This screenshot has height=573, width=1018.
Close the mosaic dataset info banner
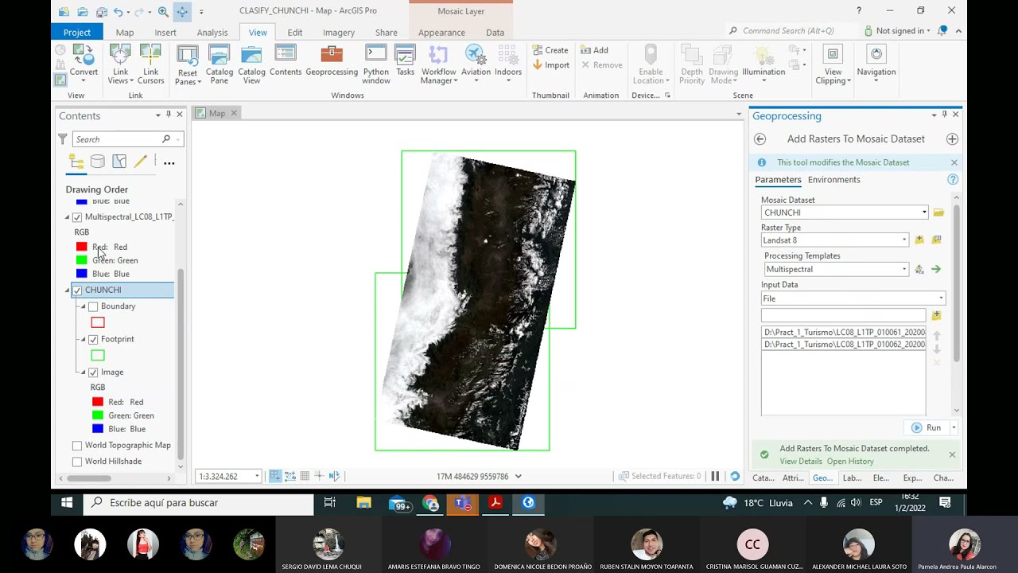[954, 162]
